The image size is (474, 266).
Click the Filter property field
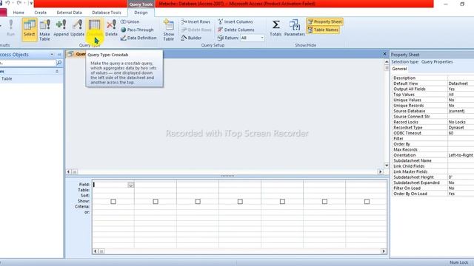(x=461, y=138)
